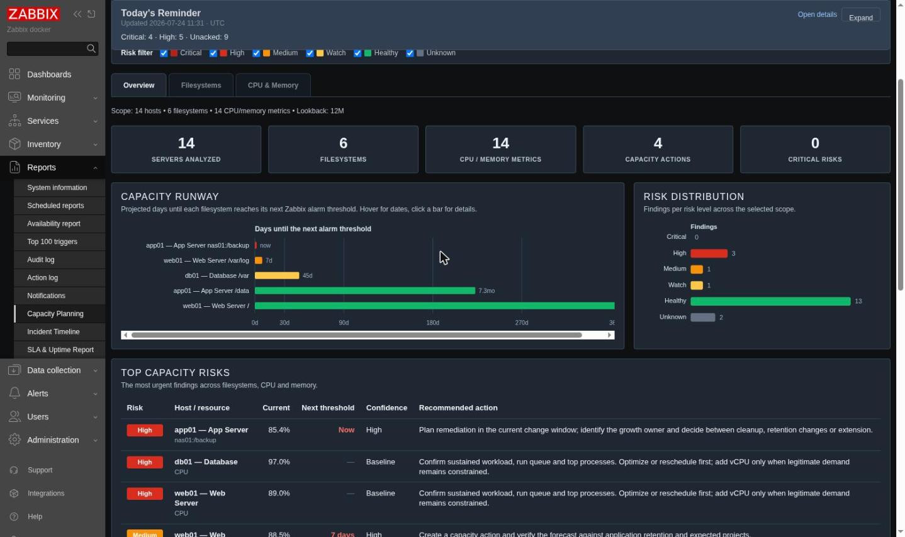Disable the Unknown risk filter checkbox

click(x=410, y=53)
